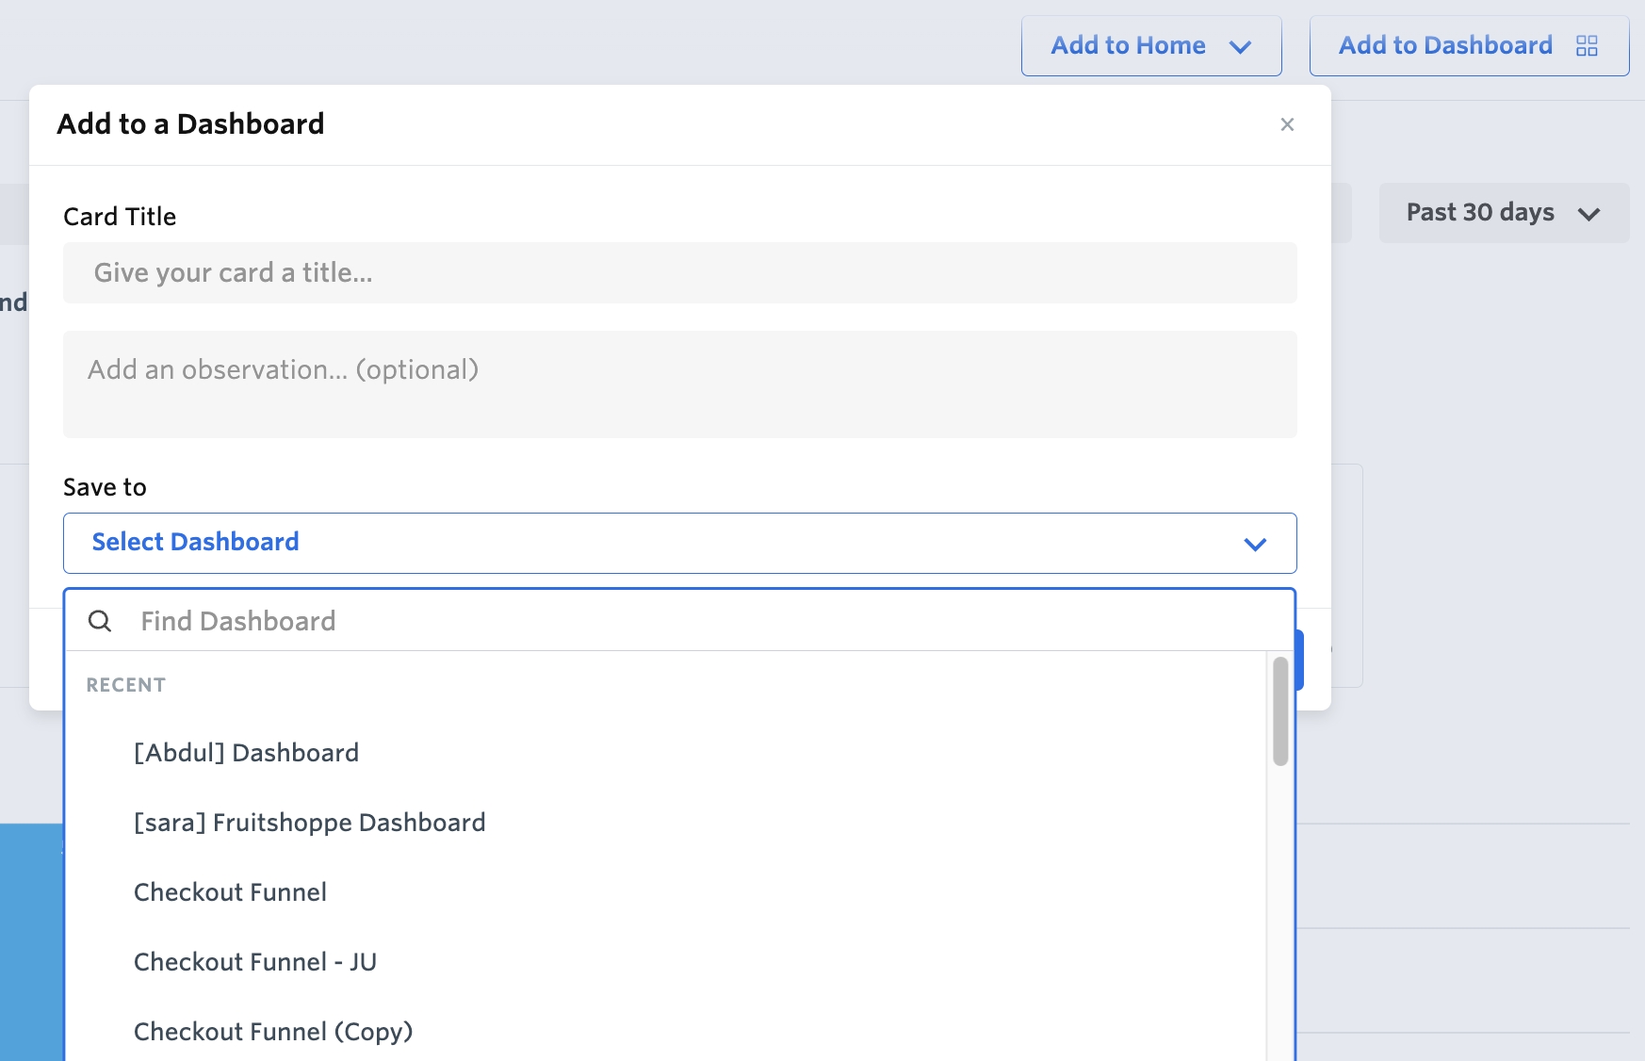
Task: Click the chevron on Past 30 days
Action: (1590, 213)
